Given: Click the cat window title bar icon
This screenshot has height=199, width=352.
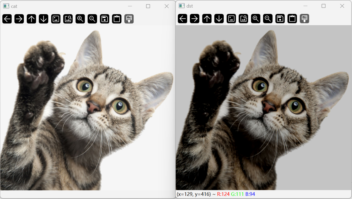Looking at the screenshot, I should (6, 6).
